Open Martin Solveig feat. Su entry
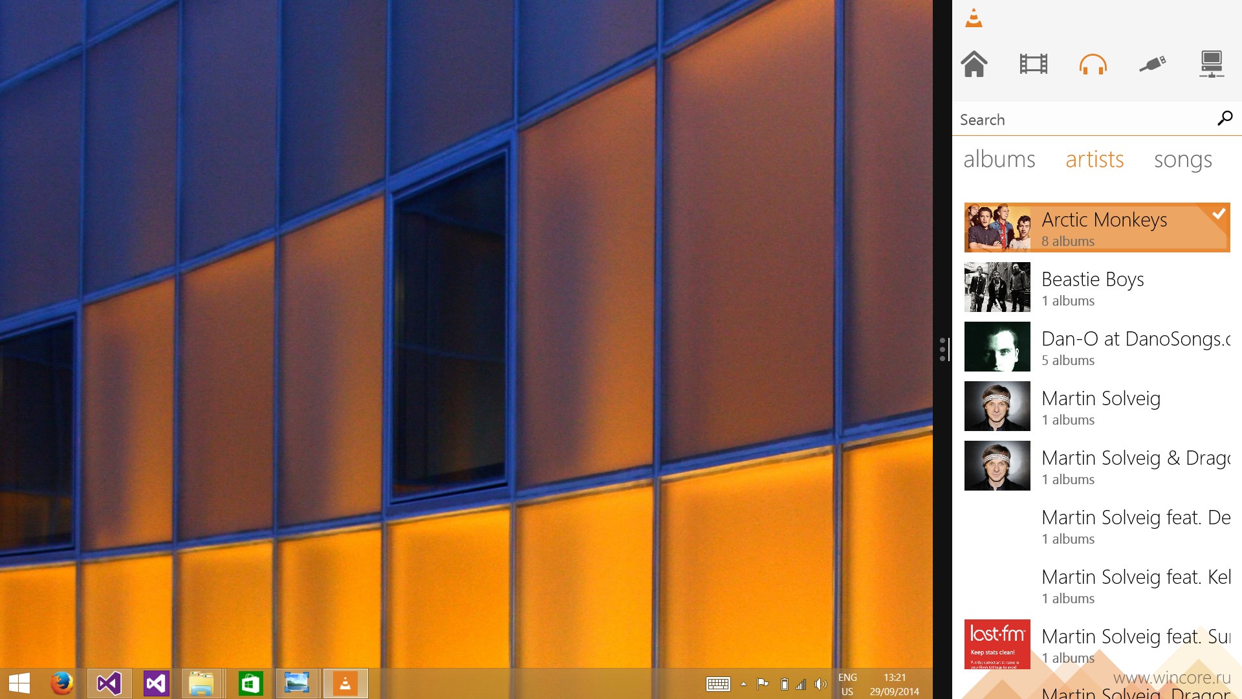This screenshot has width=1242, height=699. (x=1097, y=645)
